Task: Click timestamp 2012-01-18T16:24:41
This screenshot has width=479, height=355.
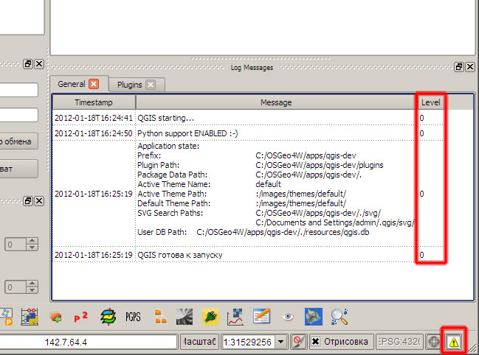Action: coord(94,118)
